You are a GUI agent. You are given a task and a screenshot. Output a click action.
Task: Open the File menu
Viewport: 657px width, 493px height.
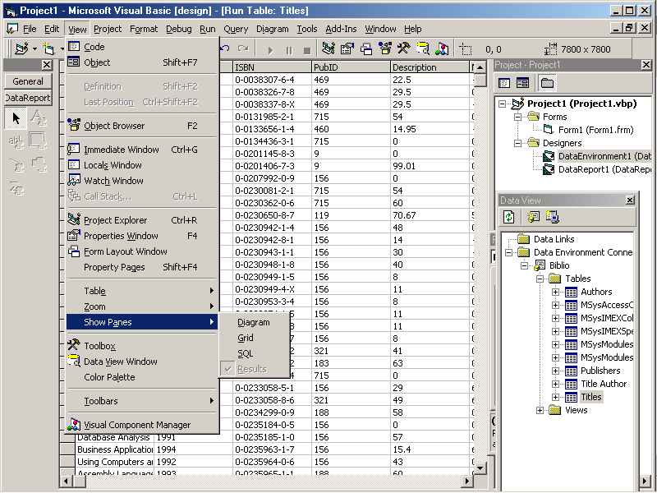tap(30, 29)
